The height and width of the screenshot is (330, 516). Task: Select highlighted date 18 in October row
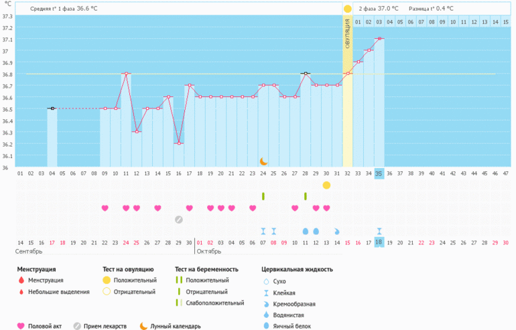tap(379, 242)
